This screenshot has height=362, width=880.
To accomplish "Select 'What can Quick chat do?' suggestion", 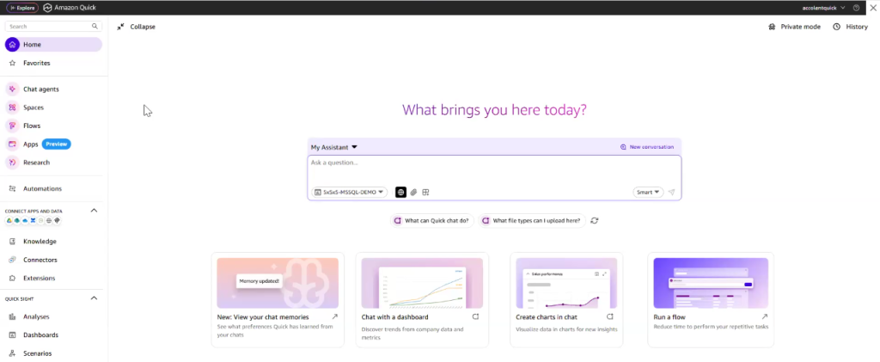I will [432, 221].
